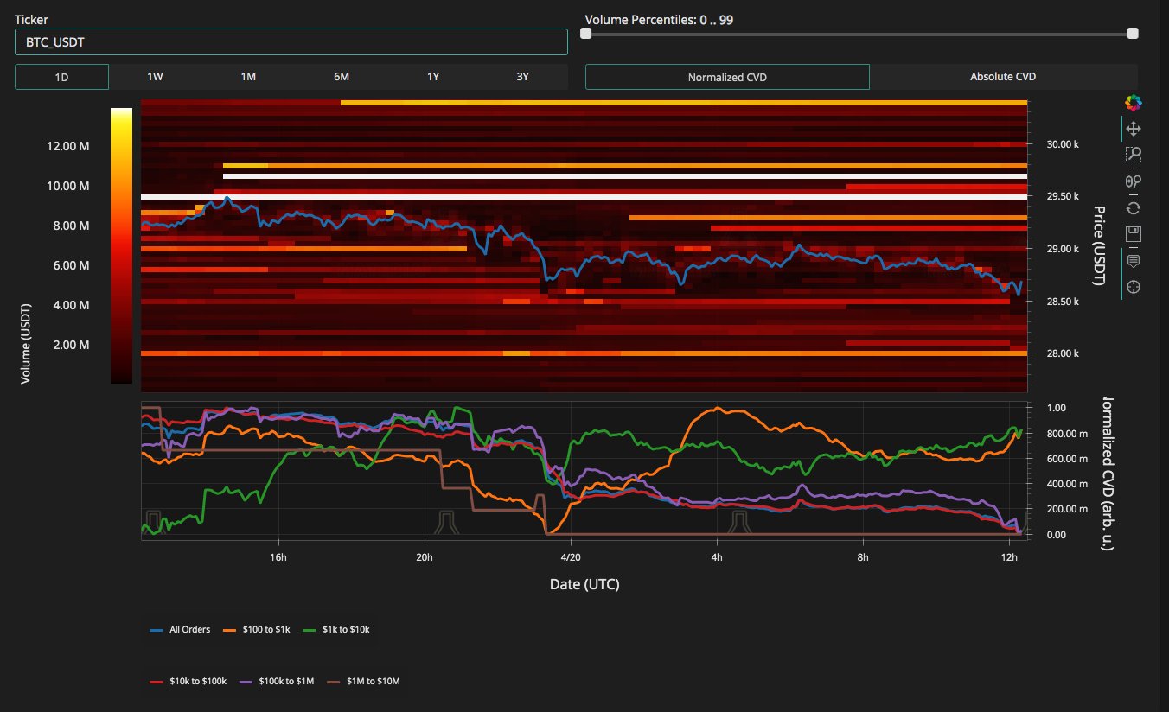Switch to Absolute CVD mode
The width and height of the screenshot is (1169, 712).
[x=1002, y=77]
